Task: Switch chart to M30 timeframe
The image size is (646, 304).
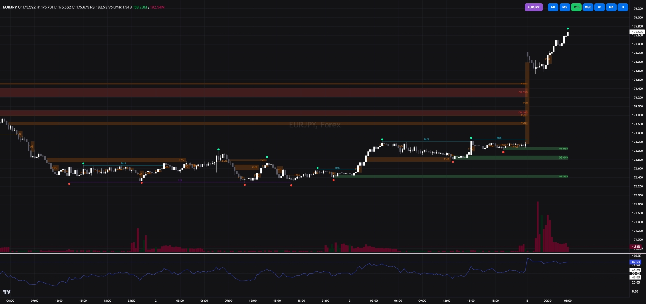Action: 588,7
